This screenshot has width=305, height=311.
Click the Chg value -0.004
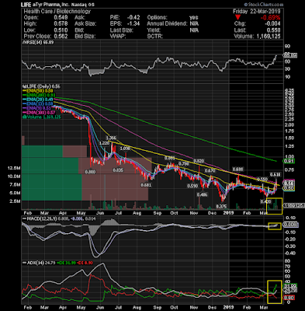coord(272,23)
